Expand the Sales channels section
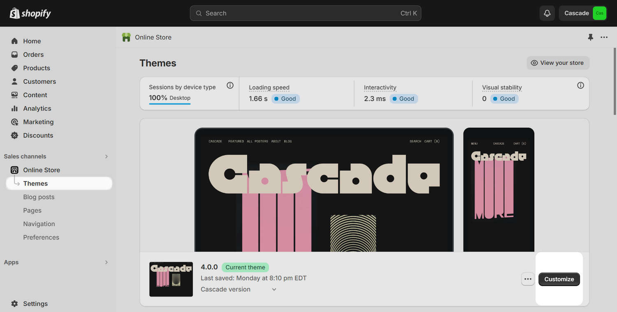Screen dimensions: 617x312 pyautogui.click(x=106, y=156)
